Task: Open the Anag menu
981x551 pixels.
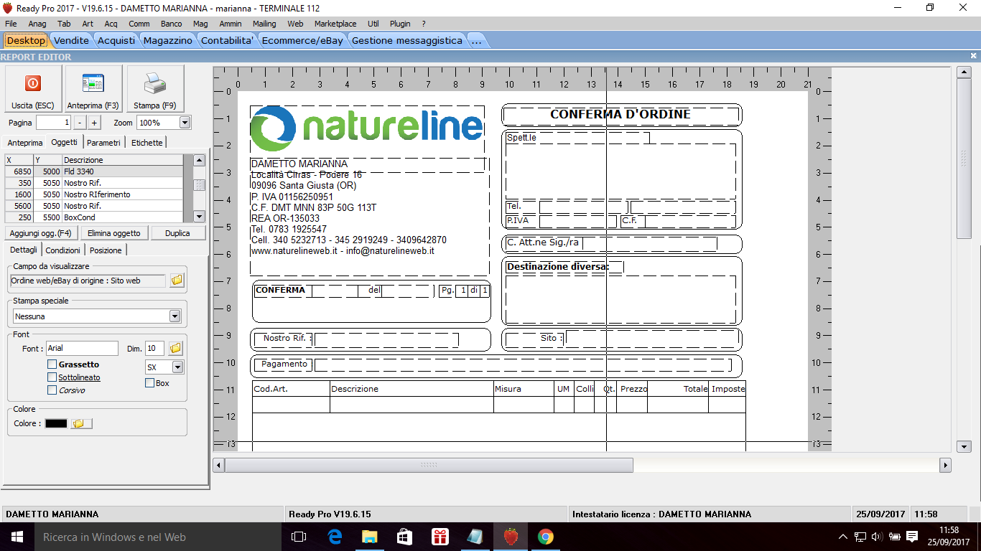Action: 37,24
